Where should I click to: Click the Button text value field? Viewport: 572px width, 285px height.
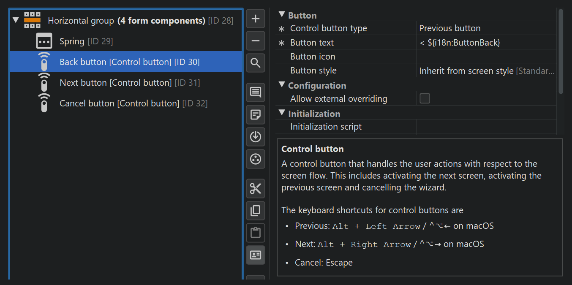pos(486,43)
